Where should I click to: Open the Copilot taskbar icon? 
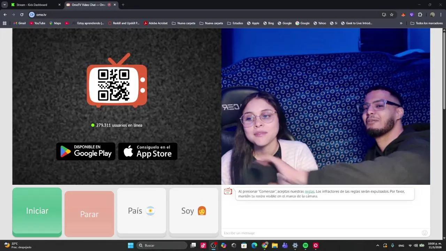(224, 245)
